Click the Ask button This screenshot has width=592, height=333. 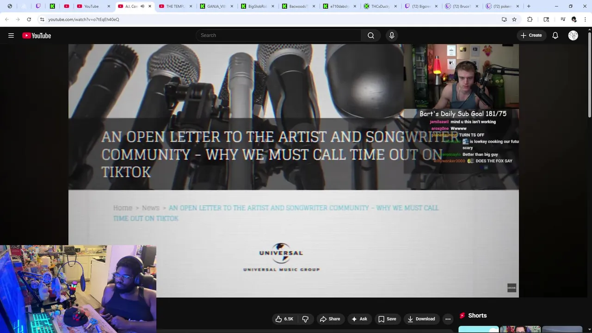tap(359, 319)
